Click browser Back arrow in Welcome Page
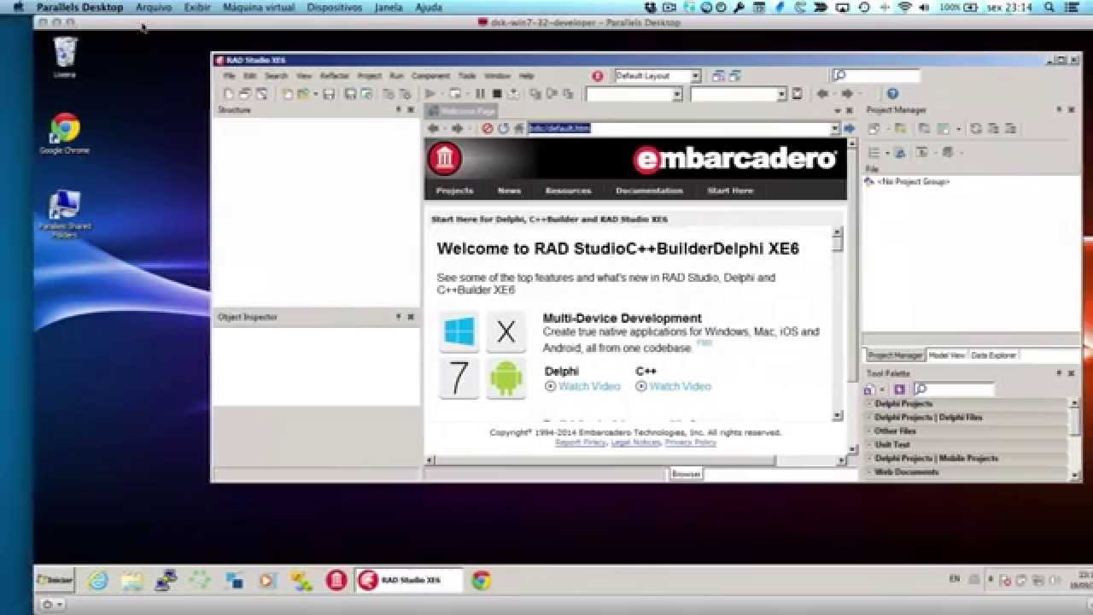The image size is (1093, 615). [x=434, y=128]
